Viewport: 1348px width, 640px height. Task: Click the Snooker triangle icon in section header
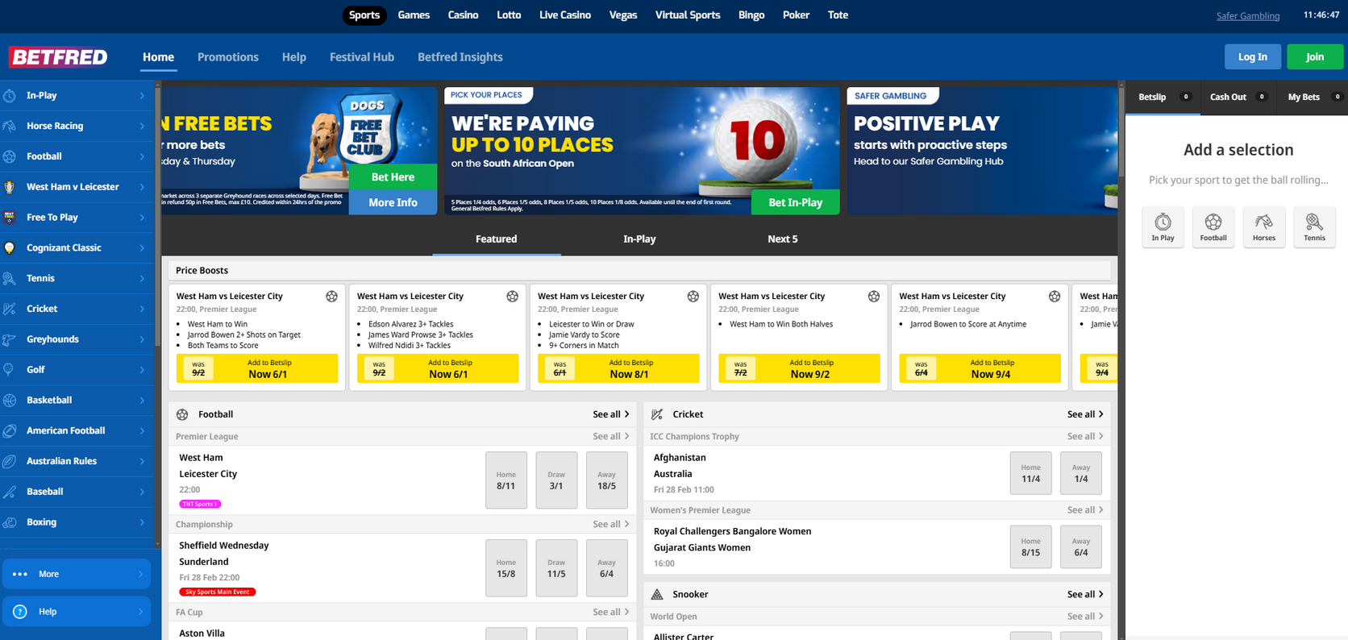[x=657, y=595]
